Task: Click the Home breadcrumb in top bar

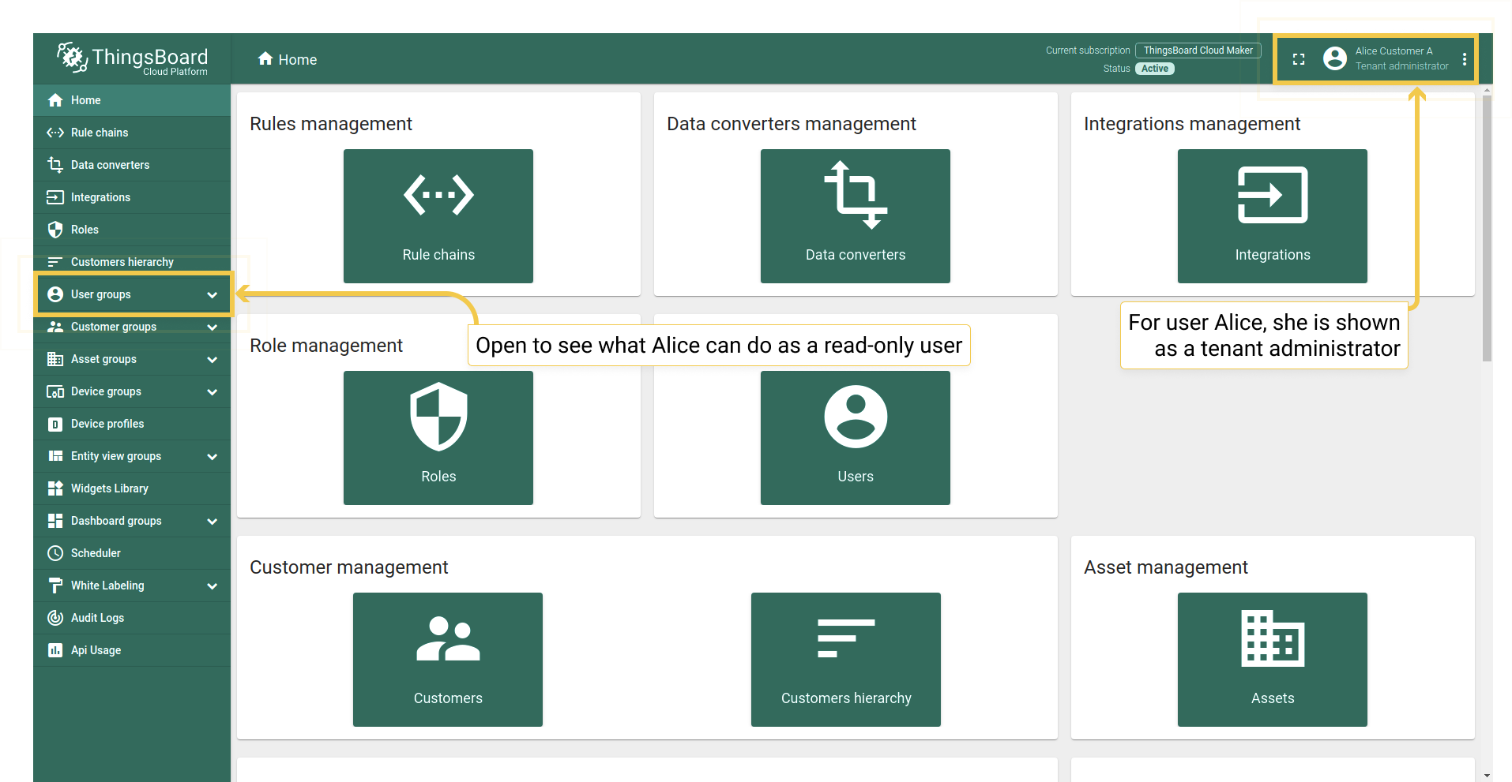Action: click(288, 60)
